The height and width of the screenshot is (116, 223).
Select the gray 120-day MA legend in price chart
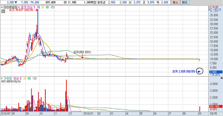52,7
